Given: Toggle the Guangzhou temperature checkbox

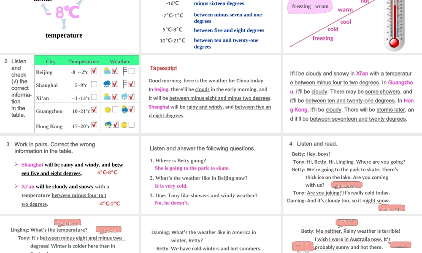Looking at the screenshot, I should 94,110.
